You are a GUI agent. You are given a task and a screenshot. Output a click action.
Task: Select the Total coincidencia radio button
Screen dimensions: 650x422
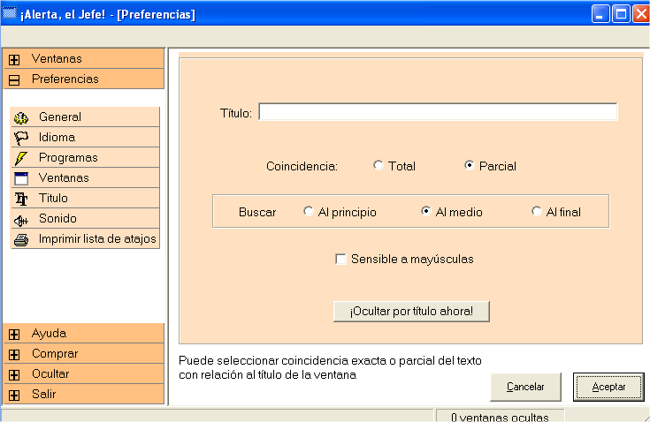click(379, 165)
